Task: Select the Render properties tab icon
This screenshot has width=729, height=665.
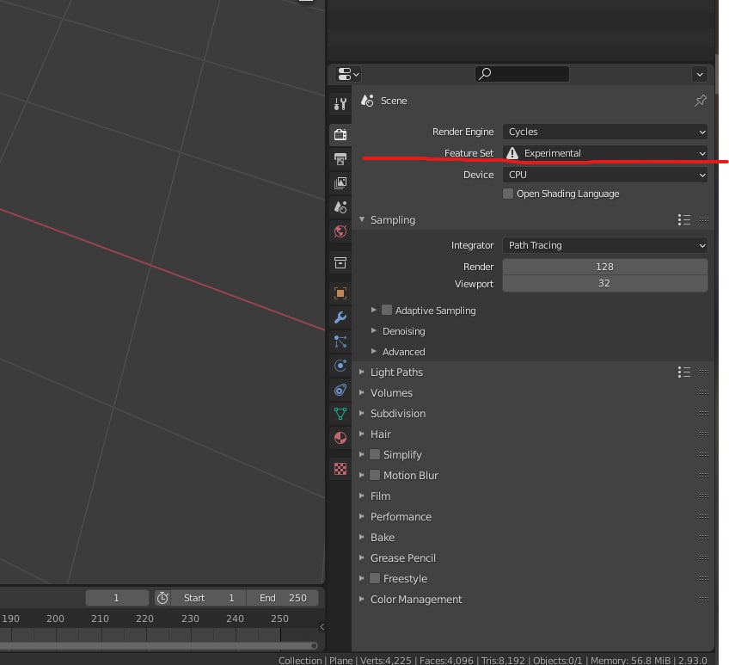Action: [340, 134]
